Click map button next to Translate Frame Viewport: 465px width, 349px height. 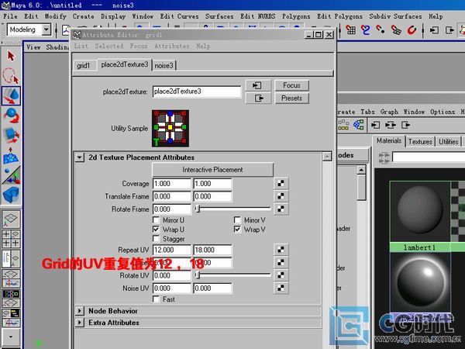point(281,196)
